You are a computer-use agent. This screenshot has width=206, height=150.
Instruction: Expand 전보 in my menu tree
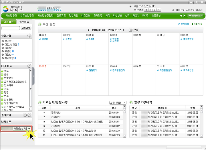click(x=2, y=89)
